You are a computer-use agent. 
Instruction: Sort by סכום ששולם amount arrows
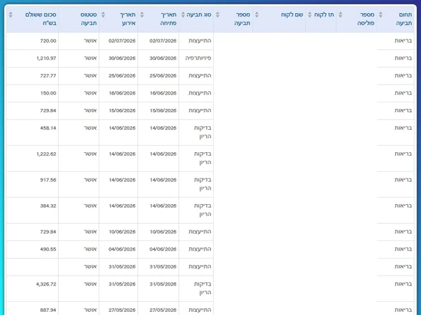pos(11,14)
